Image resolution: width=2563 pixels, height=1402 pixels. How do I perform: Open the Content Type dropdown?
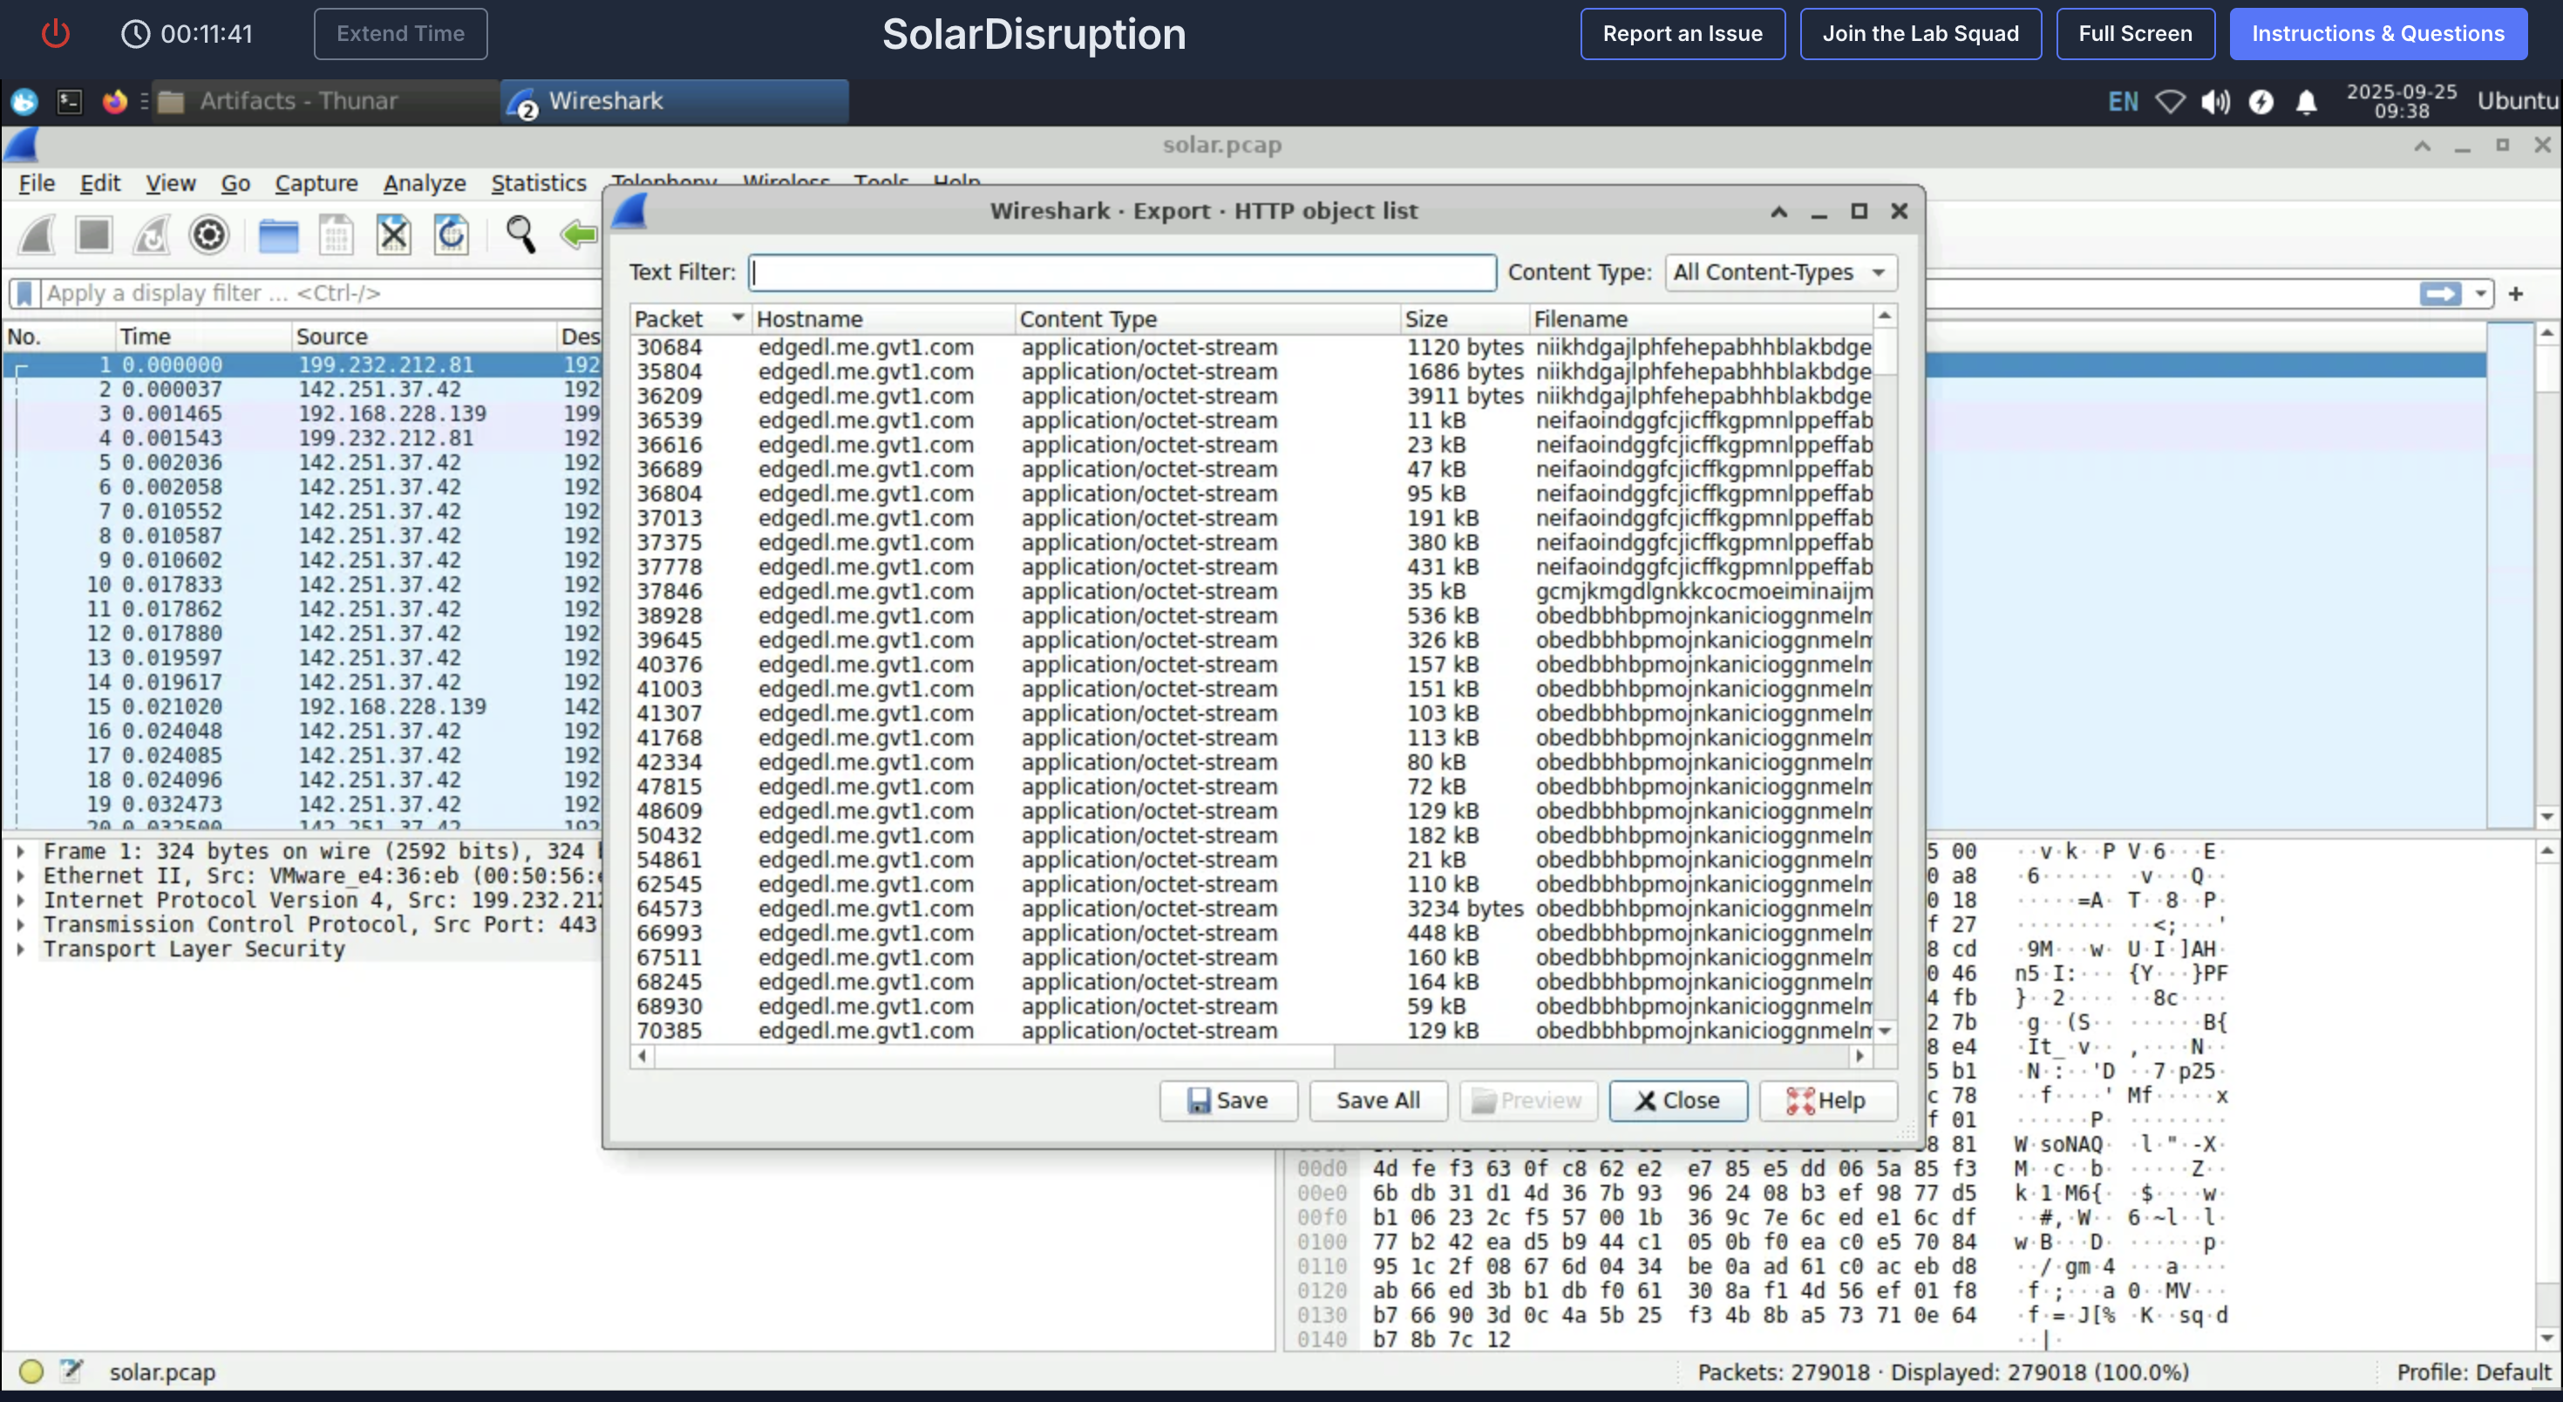click(1779, 272)
